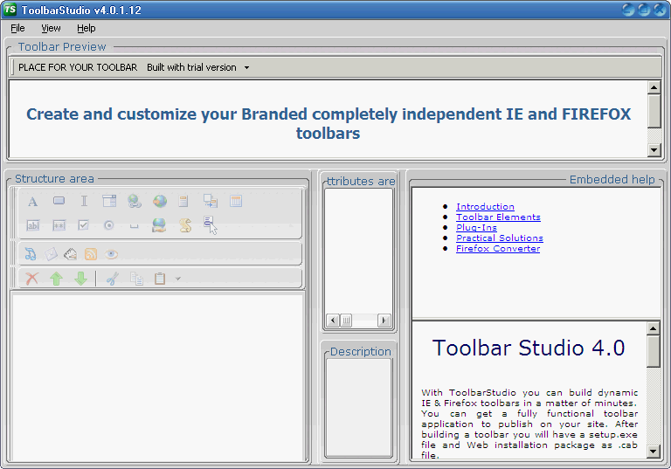Add the orange RSS feed plug-in
Screen dimensions: 671x469
(x=91, y=254)
